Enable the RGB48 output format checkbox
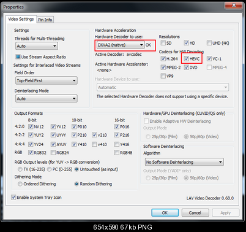This screenshot has height=232, width=246. [117, 152]
